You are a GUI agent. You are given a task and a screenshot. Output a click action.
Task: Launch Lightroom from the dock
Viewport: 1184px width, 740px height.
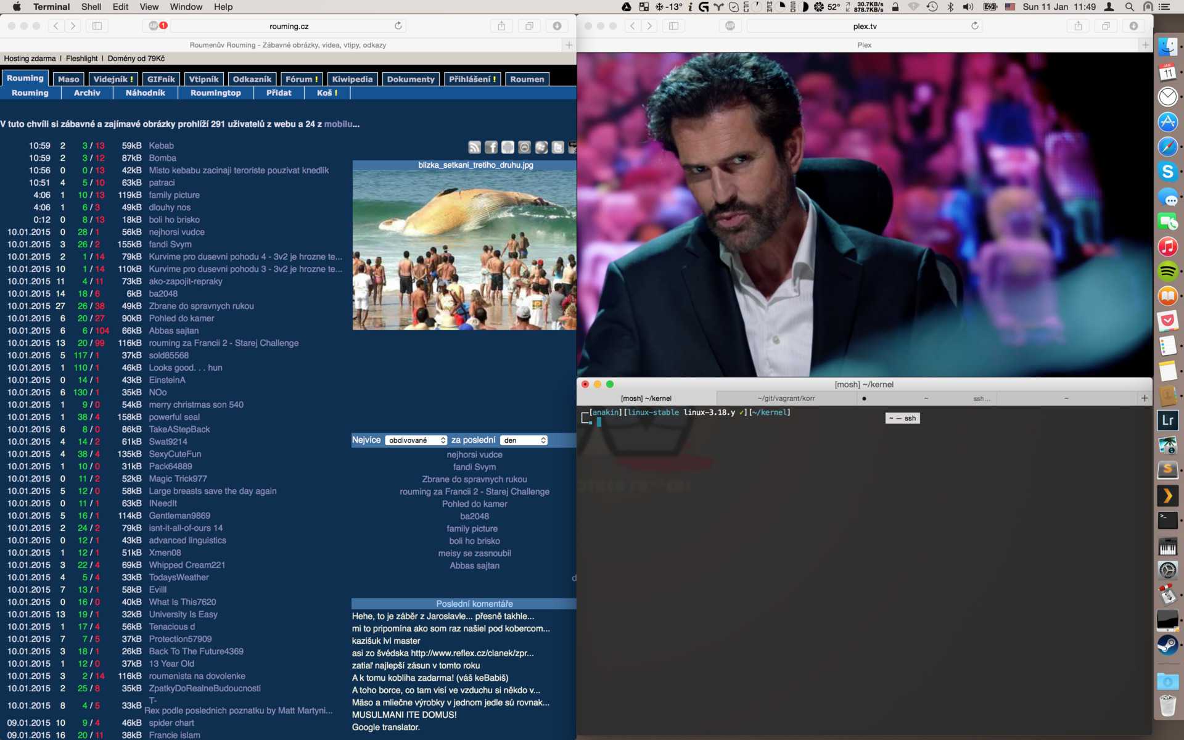click(x=1167, y=421)
